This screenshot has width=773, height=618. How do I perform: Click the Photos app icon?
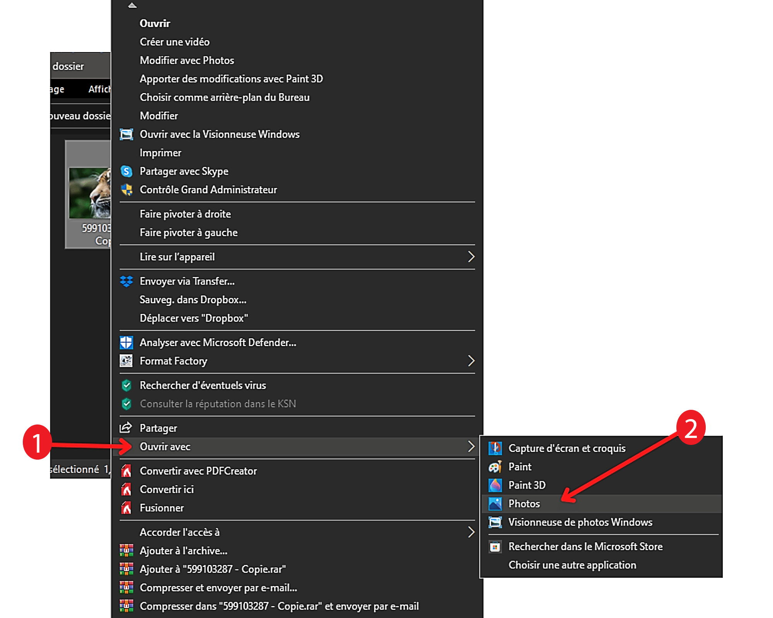pos(495,504)
